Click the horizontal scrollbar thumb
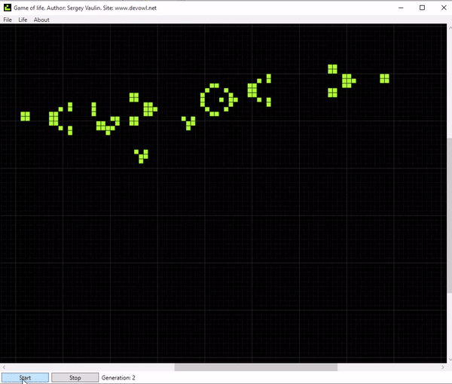Viewport: 452px width, 384px height. (256, 367)
